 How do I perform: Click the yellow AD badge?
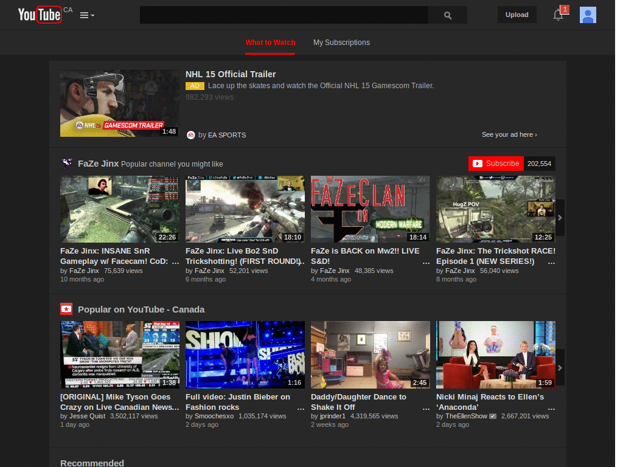pyautogui.click(x=195, y=86)
